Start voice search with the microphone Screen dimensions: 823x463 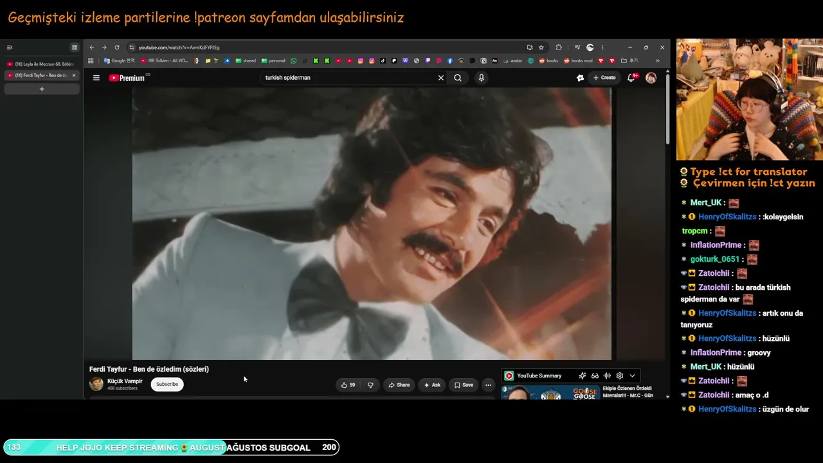tap(481, 78)
